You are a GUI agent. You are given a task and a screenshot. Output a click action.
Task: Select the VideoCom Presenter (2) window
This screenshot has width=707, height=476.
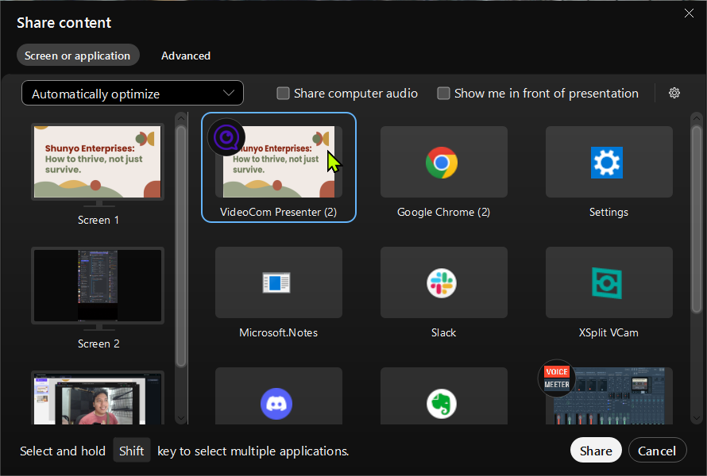click(279, 167)
